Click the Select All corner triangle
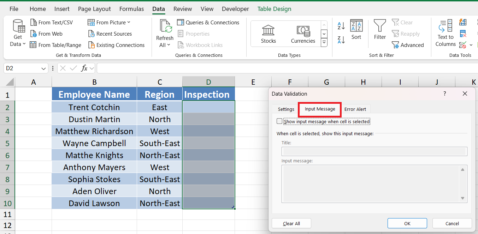 click(x=9, y=83)
